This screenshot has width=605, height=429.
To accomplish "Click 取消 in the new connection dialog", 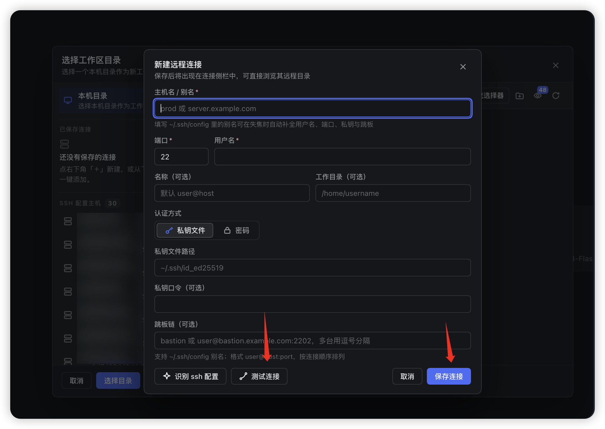I will tap(407, 376).
